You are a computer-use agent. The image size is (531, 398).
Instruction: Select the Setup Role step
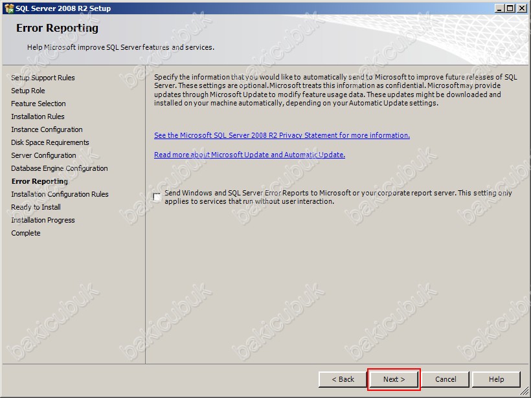pos(28,91)
